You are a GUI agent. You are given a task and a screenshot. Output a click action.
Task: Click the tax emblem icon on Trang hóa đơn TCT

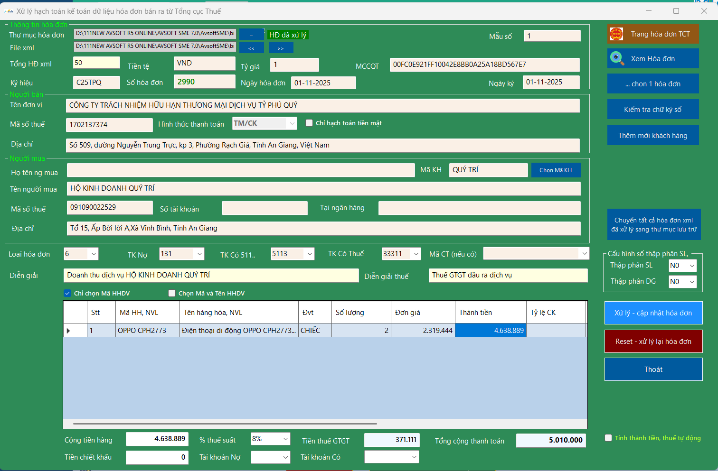(x=616, y=34)
